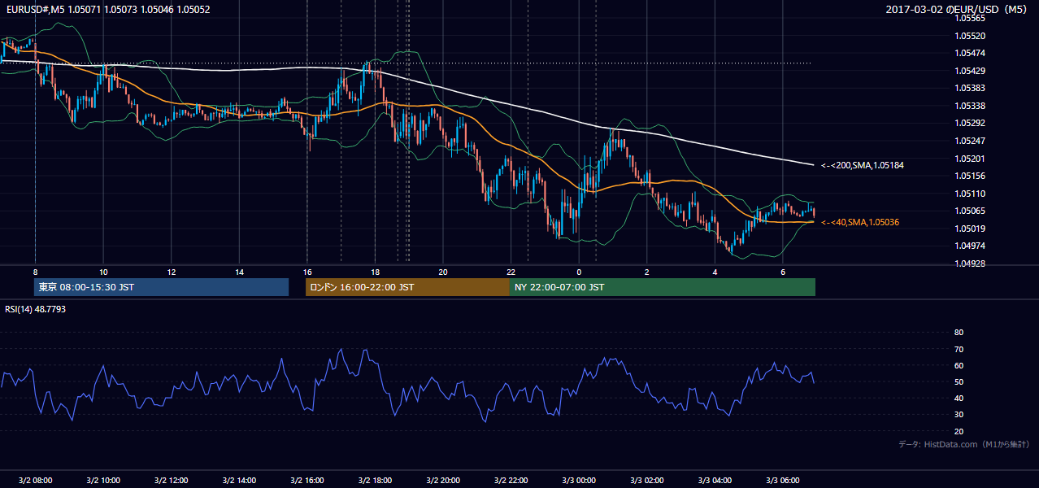Click price level 1.05156 on the axis
Viewport: 1039px width, 488px height.
(x=970, y=176)
